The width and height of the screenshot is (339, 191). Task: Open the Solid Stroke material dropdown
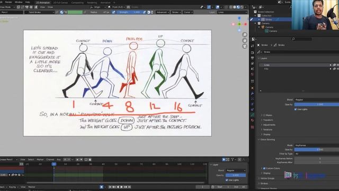[39, 12]
